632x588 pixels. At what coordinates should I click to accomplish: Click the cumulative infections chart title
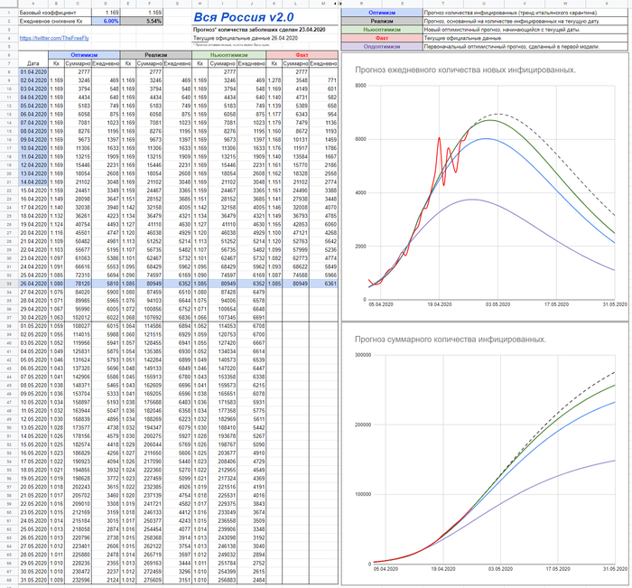point(451,339)
